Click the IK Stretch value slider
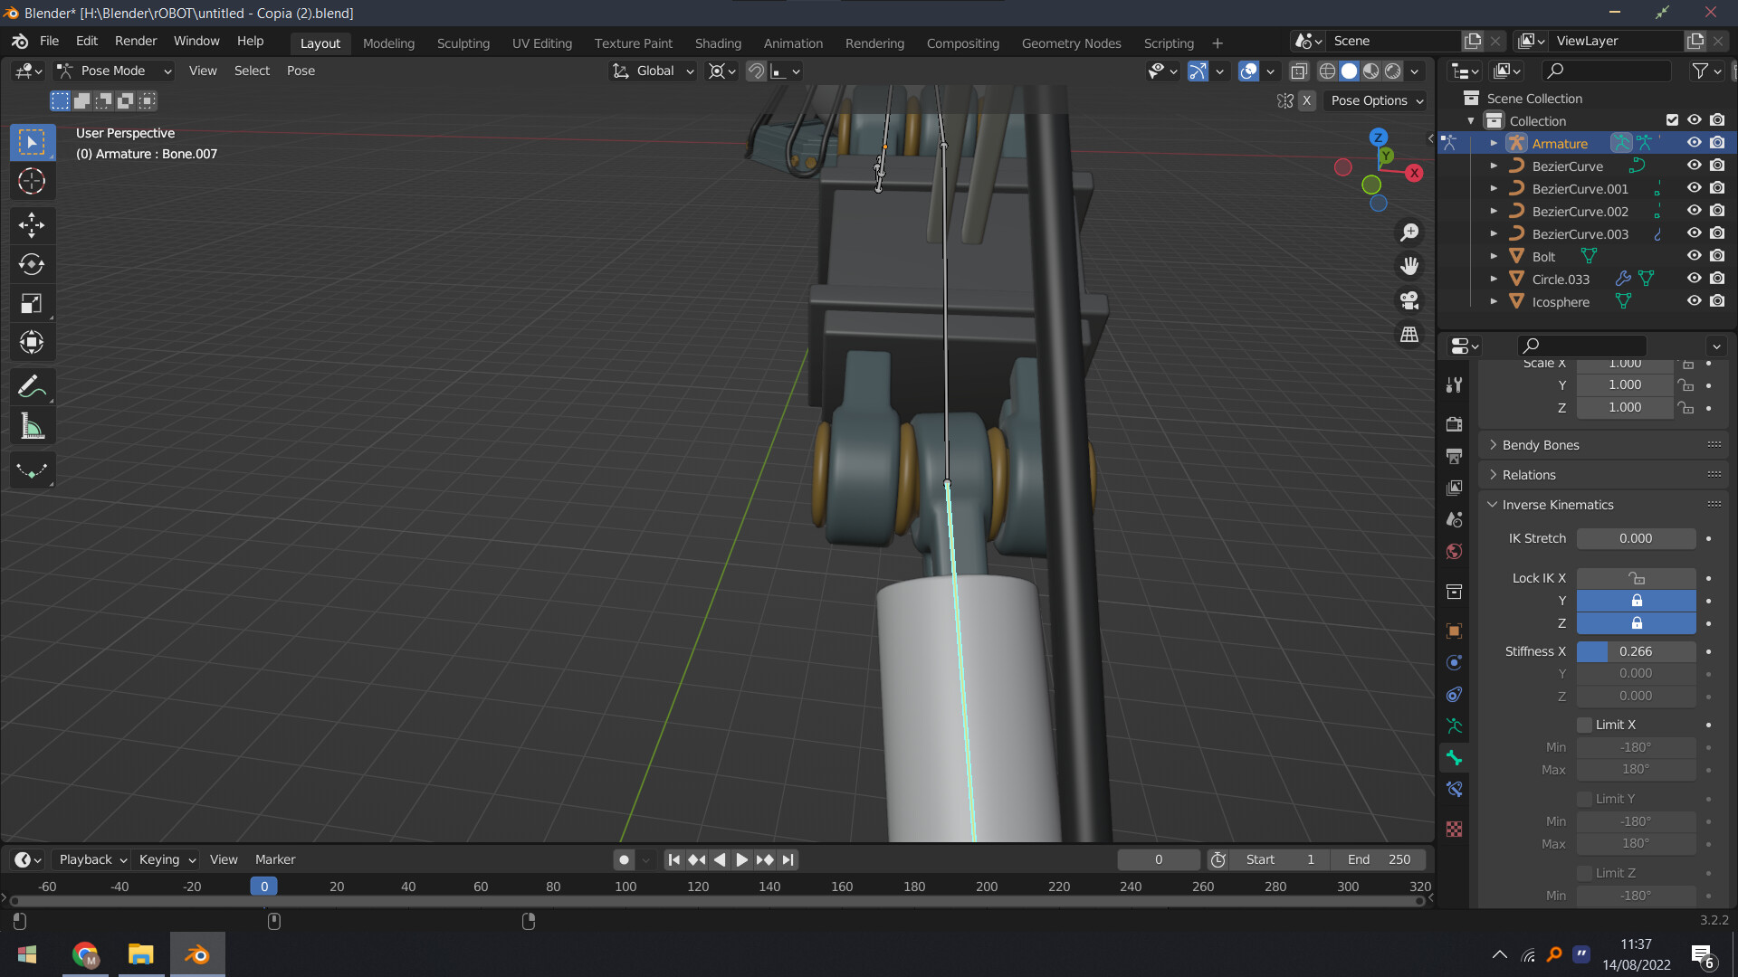Viewport: 1738px width, 977px height. (1636, 538)
